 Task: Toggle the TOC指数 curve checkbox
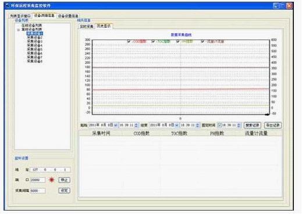click(x=153, y=41)
